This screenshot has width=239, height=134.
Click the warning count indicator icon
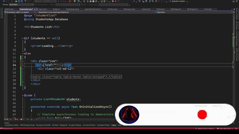pos(21,119)
